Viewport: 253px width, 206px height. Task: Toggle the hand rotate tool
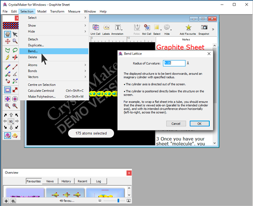(7, 34)
